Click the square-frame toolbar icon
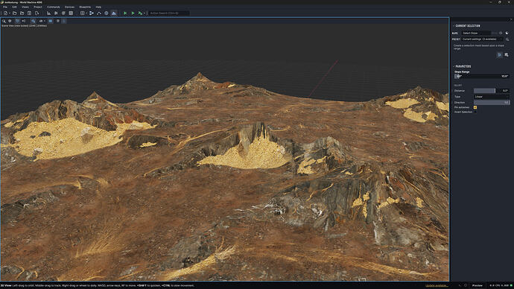 tap(71, 13)
